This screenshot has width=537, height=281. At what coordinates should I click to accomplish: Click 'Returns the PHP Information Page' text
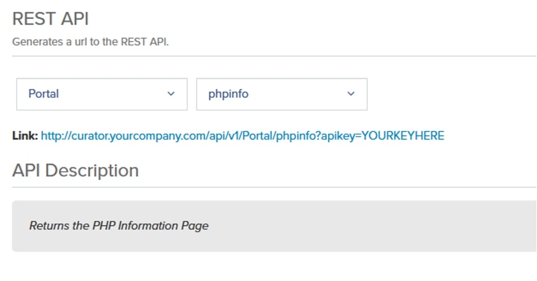point(119,226)
